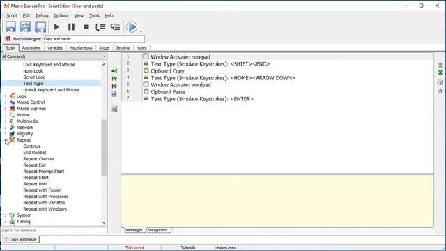Select the Repeat Start command
This screenshot has width=446, height=251.
pyautogui.click(x=36, y=177)
